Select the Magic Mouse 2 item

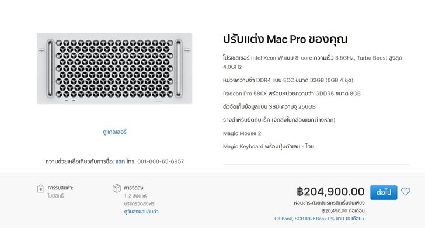tap(242, 133)
